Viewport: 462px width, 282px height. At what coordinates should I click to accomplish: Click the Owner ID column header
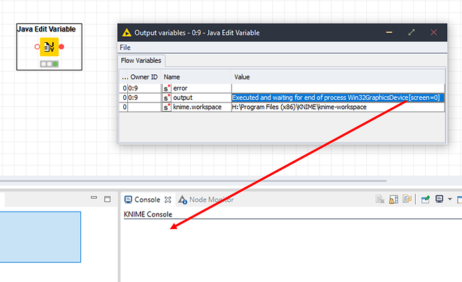(x=144, y=77)
